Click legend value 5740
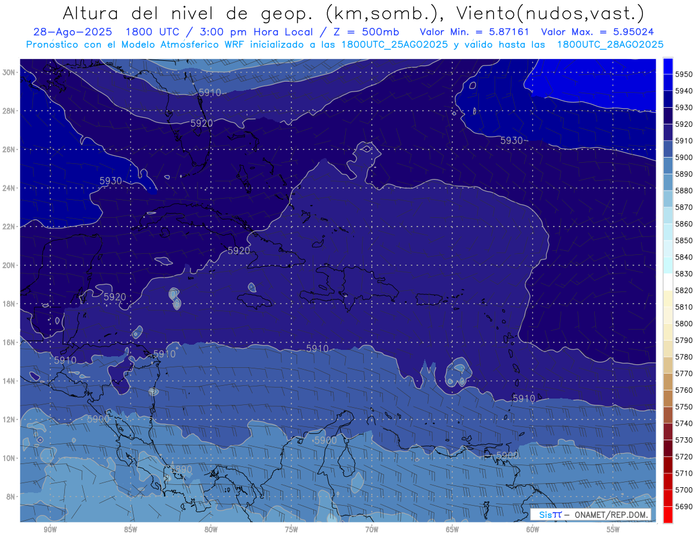Screen dimensions: 695x537 [685, 423]
